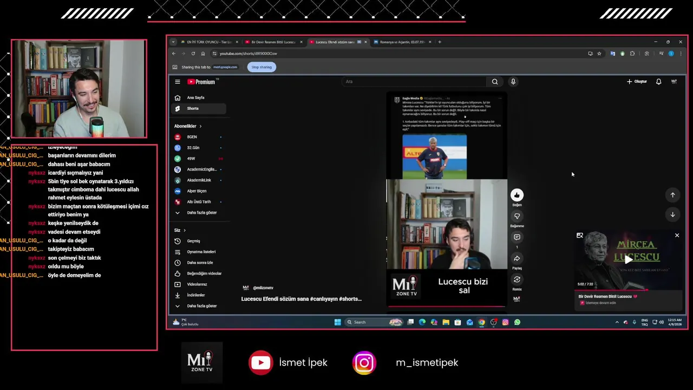Open the tab search dropdown arrow
693x390 pixels.
coord(173,42)
